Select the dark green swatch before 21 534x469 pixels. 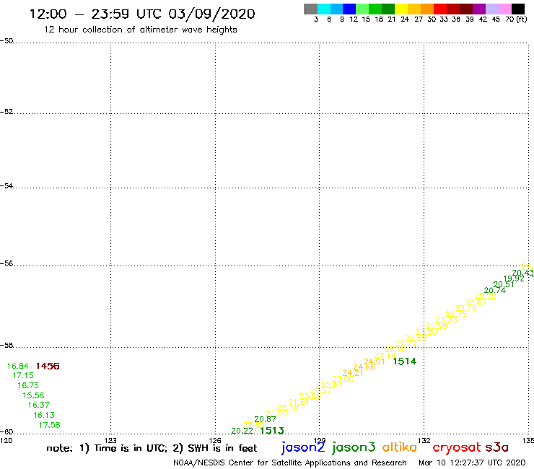388,9
